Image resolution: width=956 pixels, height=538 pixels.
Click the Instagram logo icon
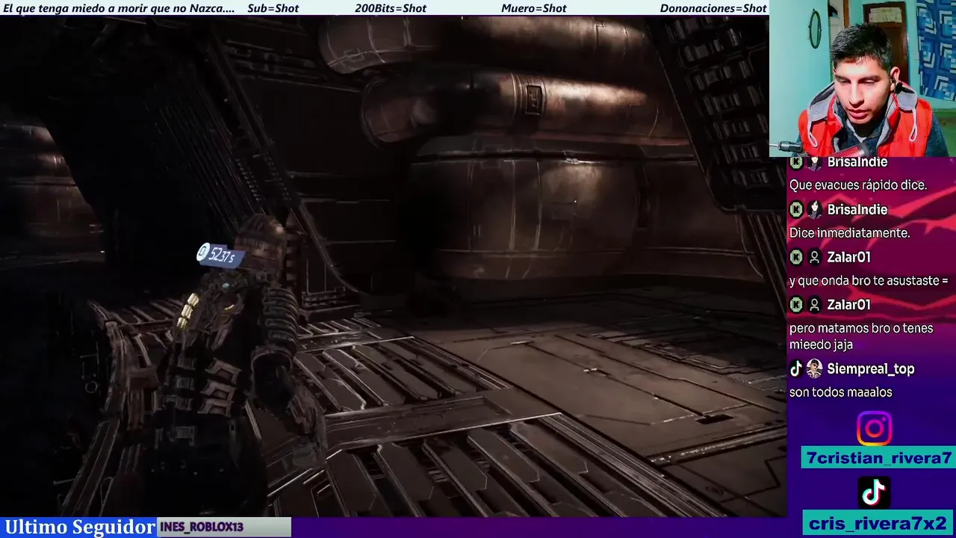tap(874, 429)
